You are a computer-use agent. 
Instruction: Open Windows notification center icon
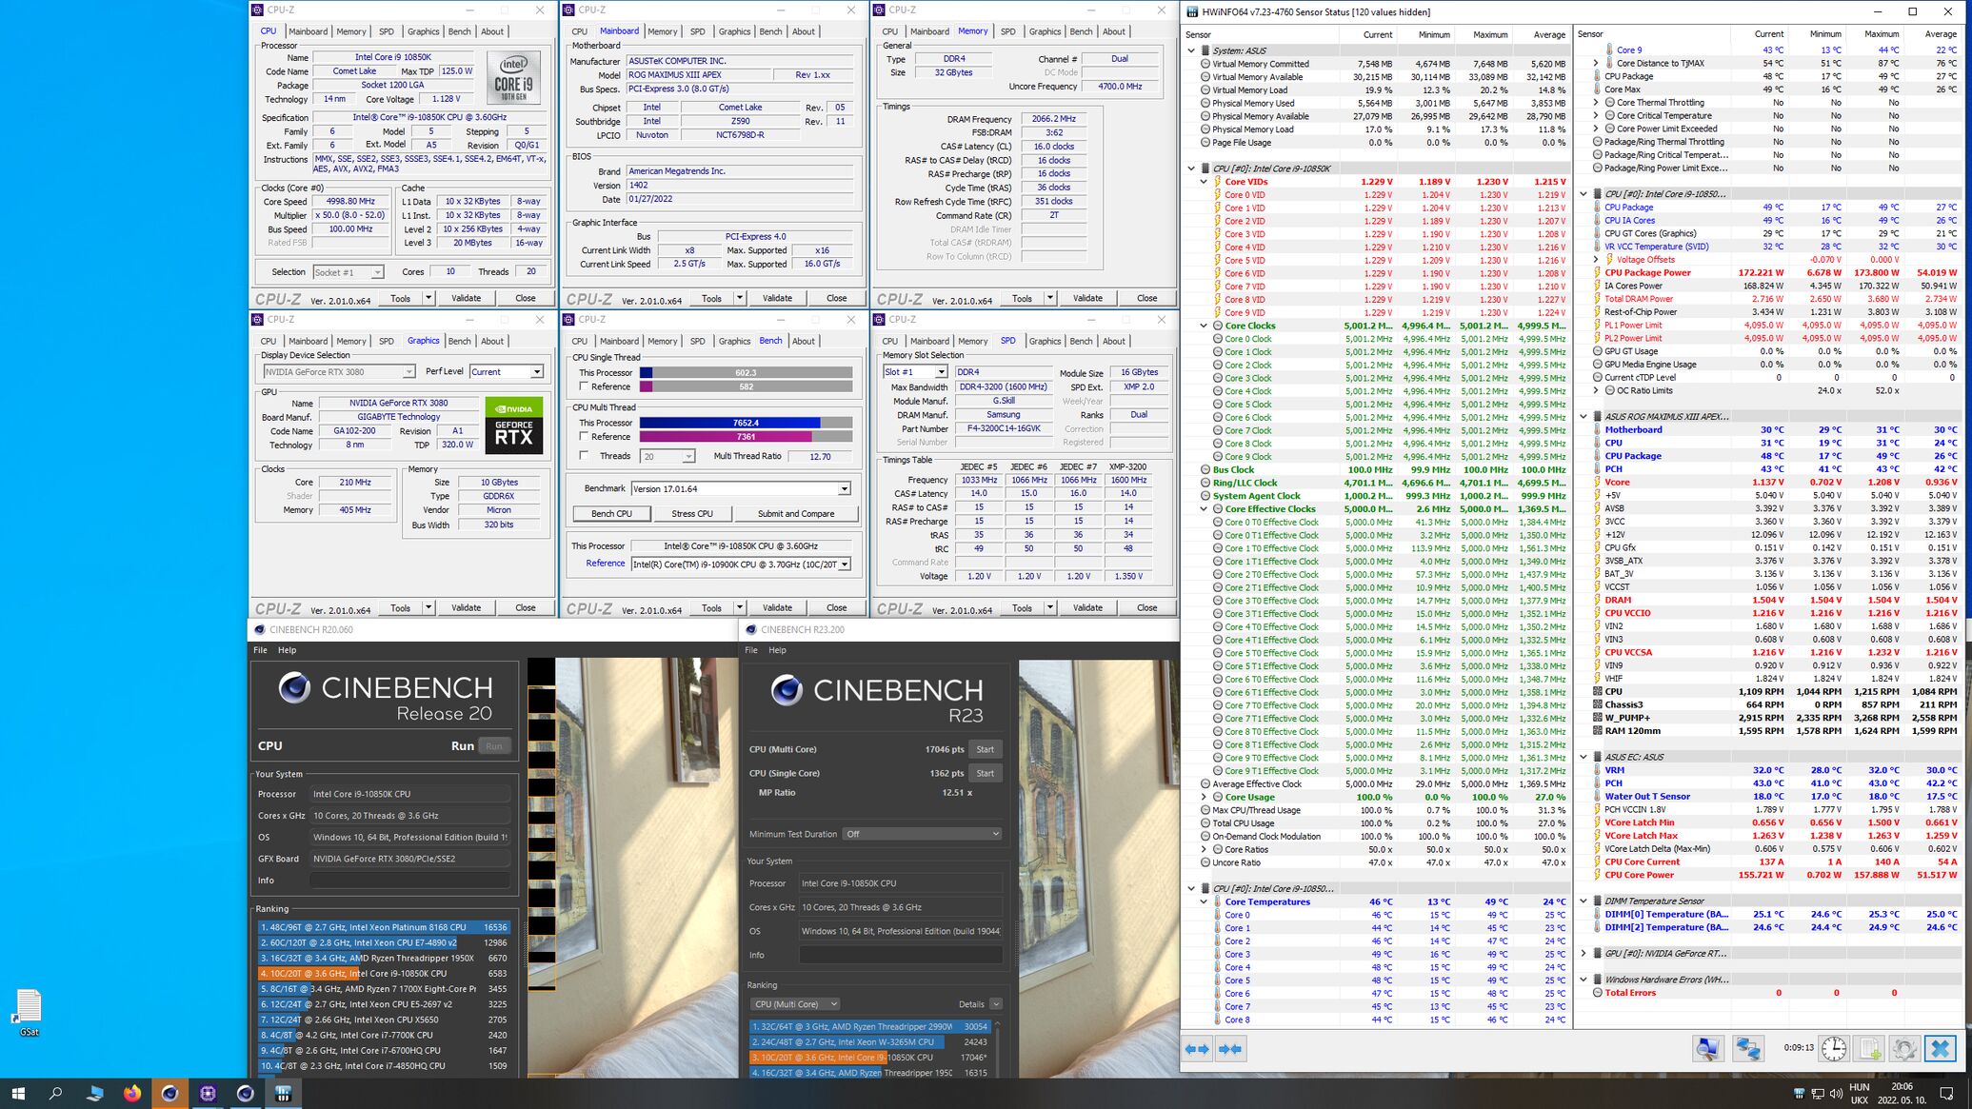pos(1946,1093)
